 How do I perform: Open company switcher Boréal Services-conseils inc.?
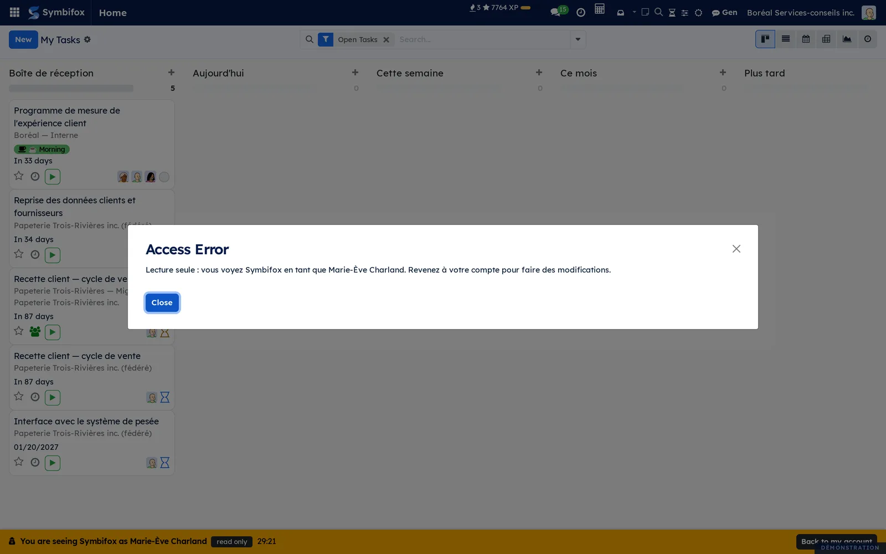click(x=800, y=12)
